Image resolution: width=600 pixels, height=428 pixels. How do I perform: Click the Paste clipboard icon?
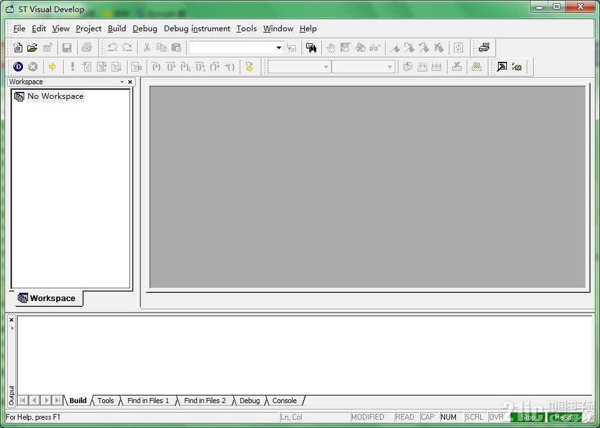point(176,47)
